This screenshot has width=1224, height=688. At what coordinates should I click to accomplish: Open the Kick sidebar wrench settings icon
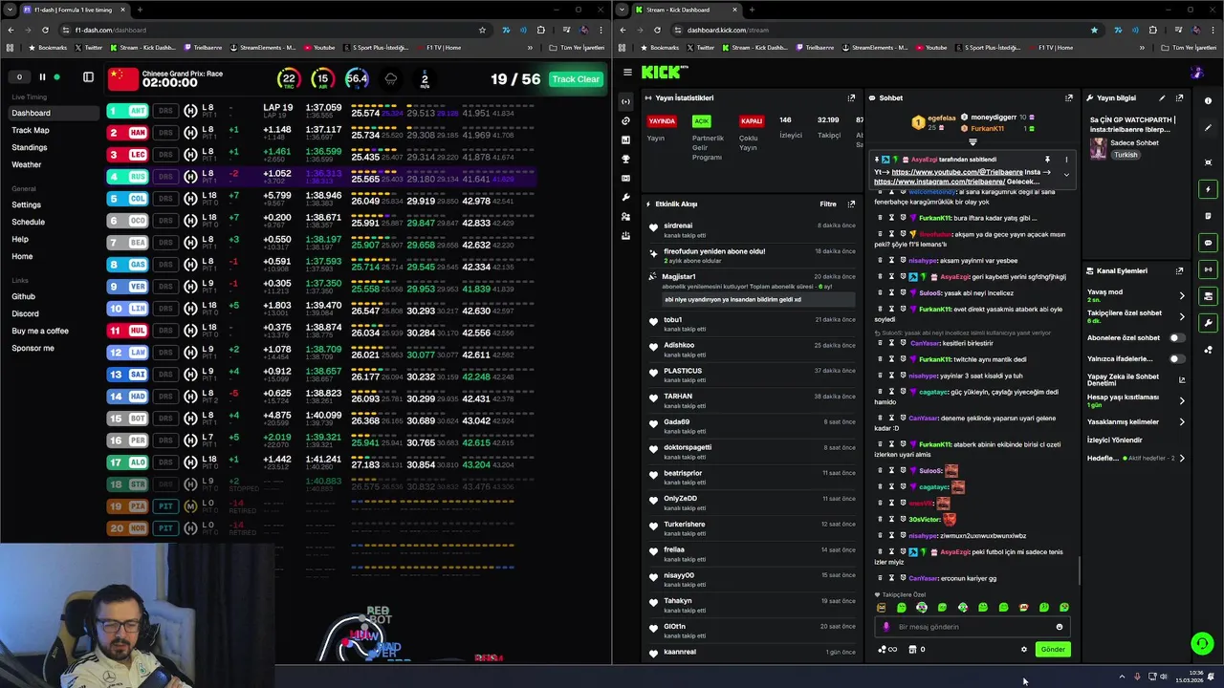click(x=625, y=197)
